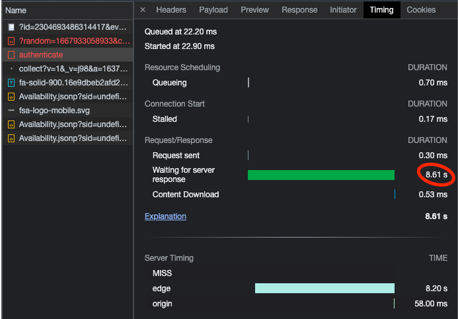Switch to the Preview tab
The image size is (458, 319).
[254, 10]
